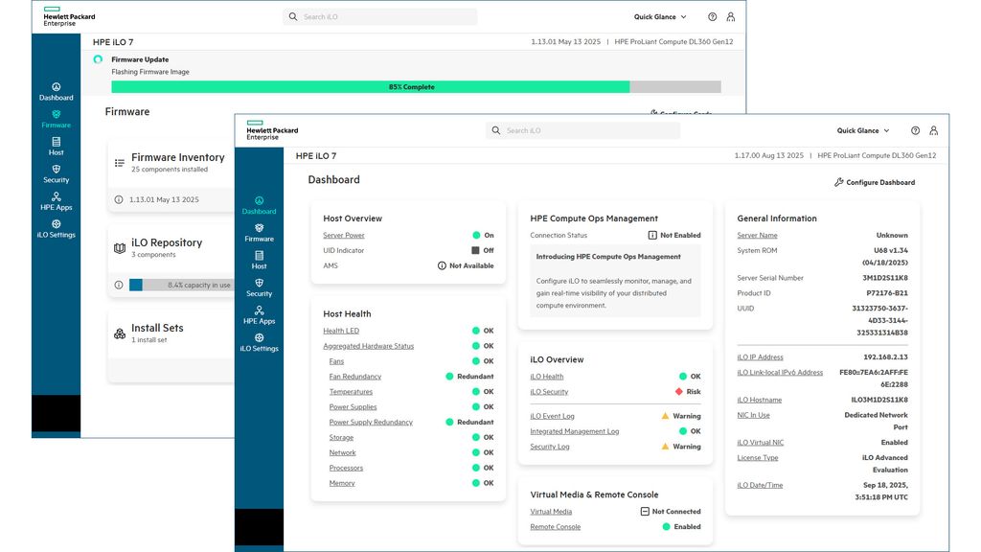Click the Search iLO input field
The width and height of the screenshot is (981, 552).
click(584, 130)
